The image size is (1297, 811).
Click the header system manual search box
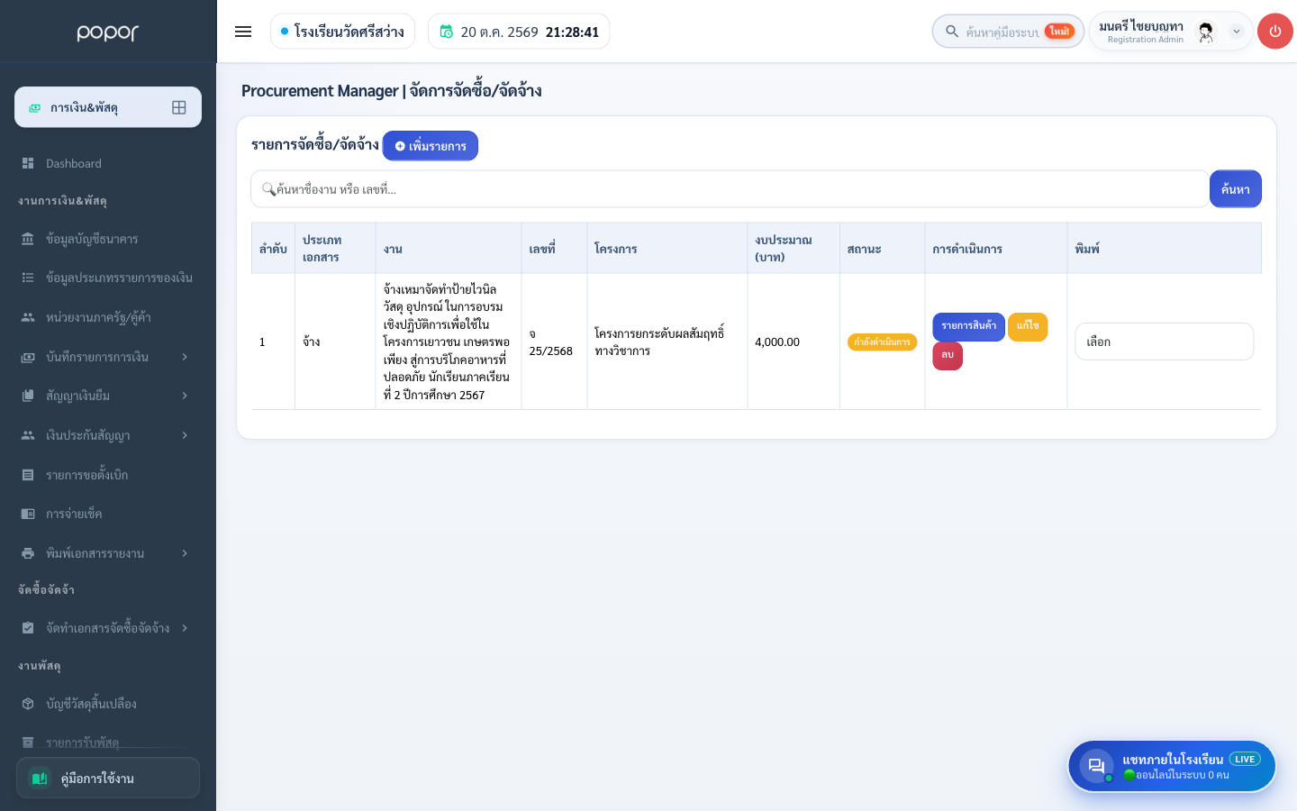[x=1008, y=32]
